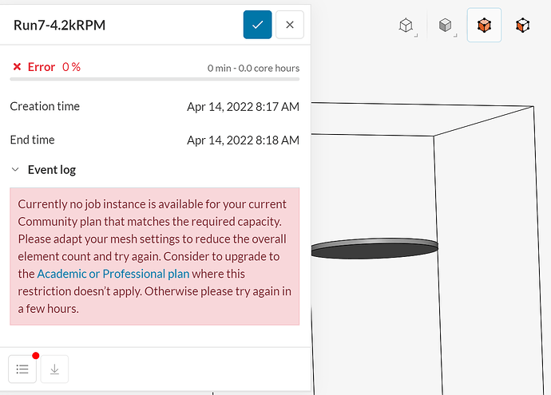Viewport: 551px width, 395px height.
Task: Click the dark disk in 3D viewer
Action: pyautogui.click(x=375, y=250)
